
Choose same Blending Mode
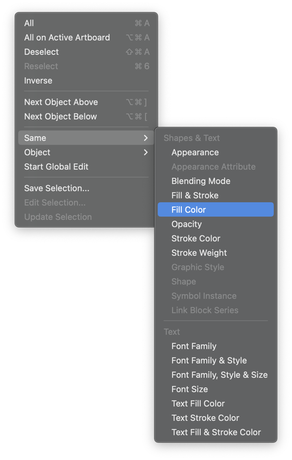[x=201, y=181]
